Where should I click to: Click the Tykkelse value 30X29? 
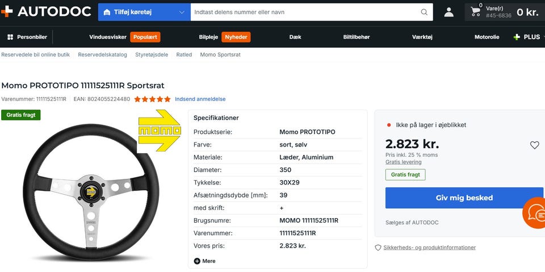click(x=289, y=183)
